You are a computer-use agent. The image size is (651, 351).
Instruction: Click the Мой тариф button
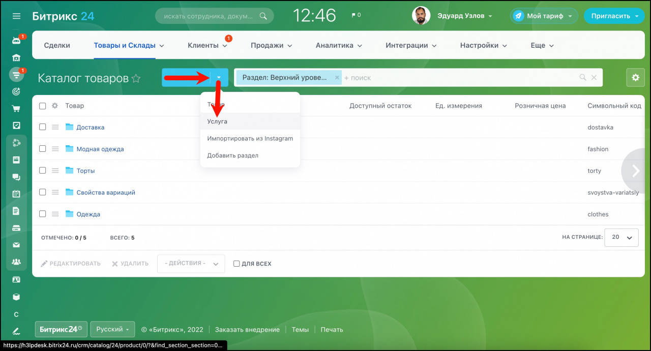click(x=544, y=16)
